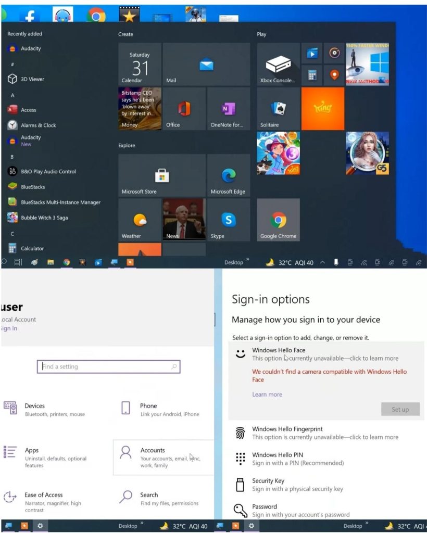
Task: Click the Settings gear in the Sign-in options taskbar
Action: click(x=251, y=526)
